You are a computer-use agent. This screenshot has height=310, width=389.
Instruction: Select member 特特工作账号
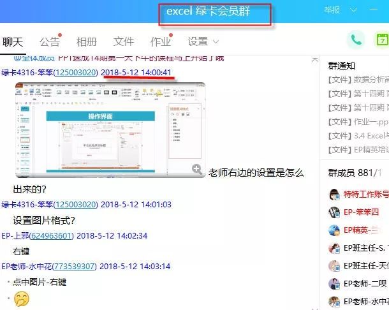coord(366,194)
